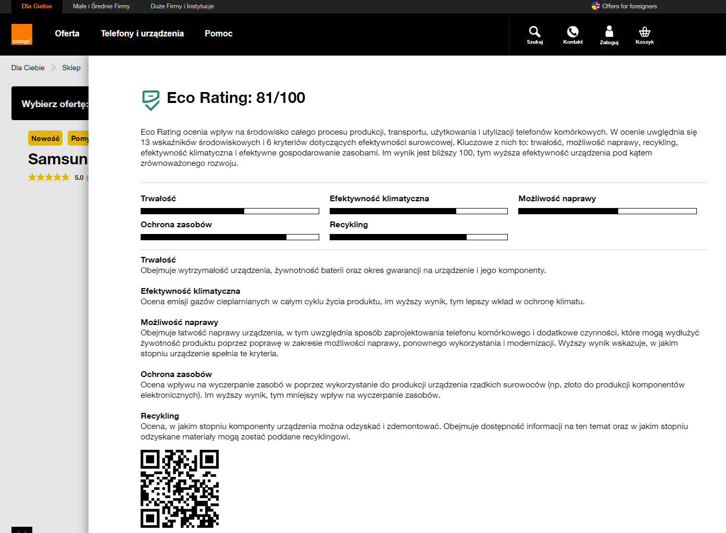The width and height of the screenshot is (726, 533).
Task: Open the Oferta menu
Action: point(67,33)
